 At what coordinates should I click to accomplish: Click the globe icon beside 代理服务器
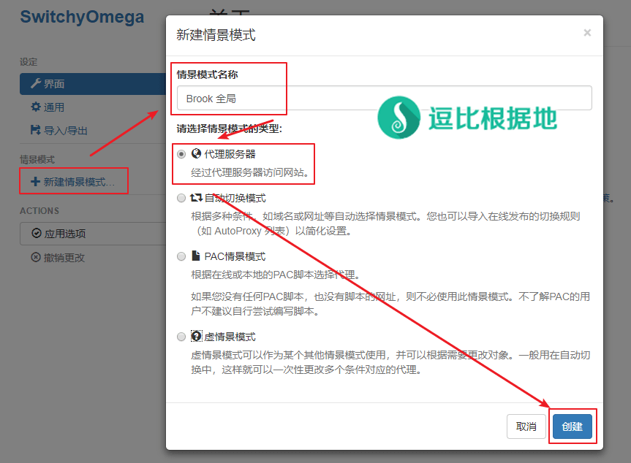point(196,154)
